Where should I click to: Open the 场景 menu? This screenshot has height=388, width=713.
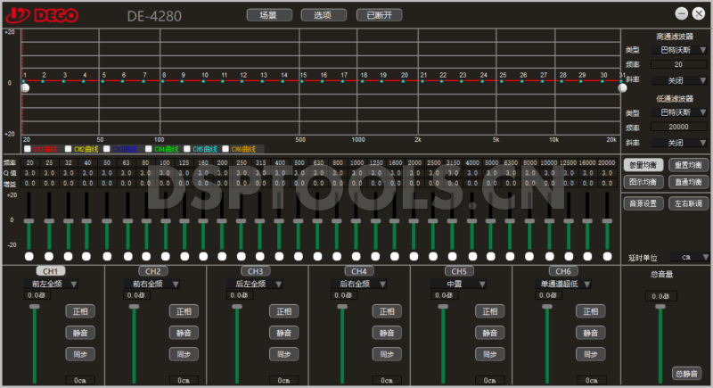point(268,15)
